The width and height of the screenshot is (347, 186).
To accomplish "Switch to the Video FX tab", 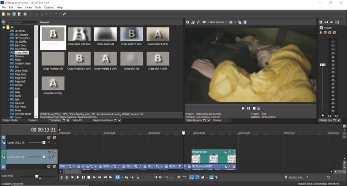I will click(x=77, y=120).
